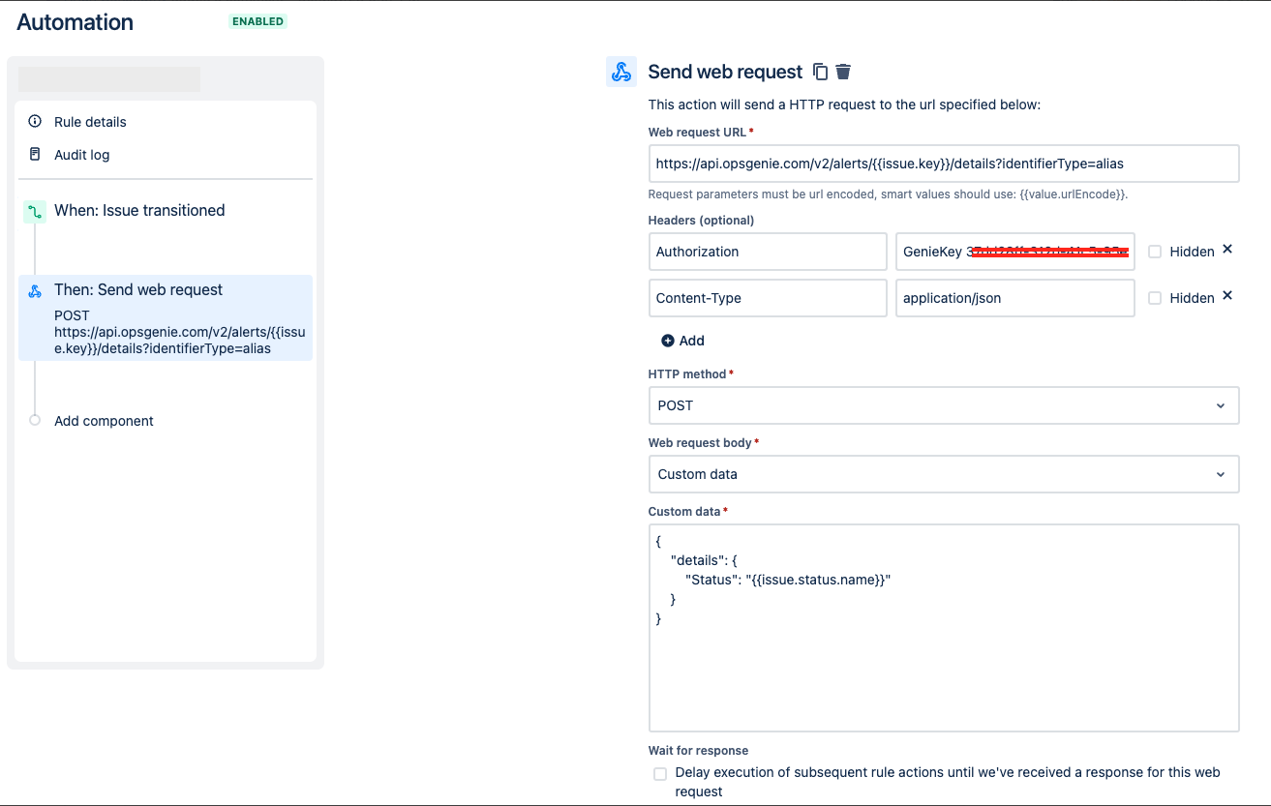Enable Delay execution until response checkbox
The height and width of the screenshot is (806, 1271).
(x=660, y=773)
